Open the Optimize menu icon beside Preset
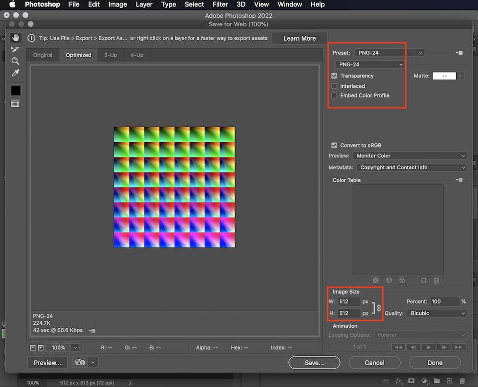This screenshot has width=478, height=387. pyautogui.click(x=460, y=53)
